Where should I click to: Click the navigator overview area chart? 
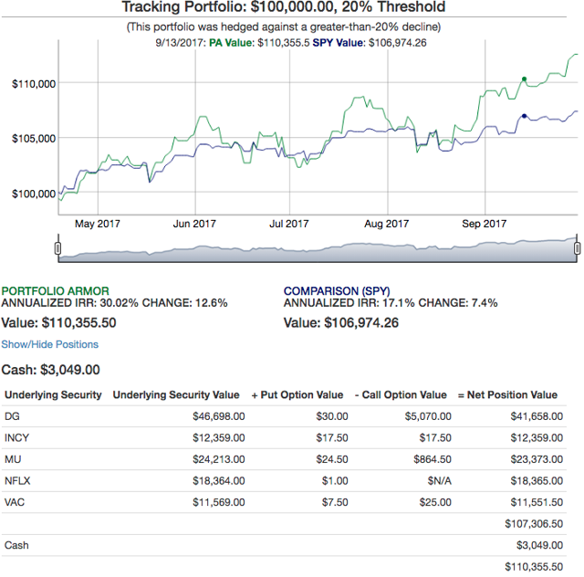coord(318,249)
